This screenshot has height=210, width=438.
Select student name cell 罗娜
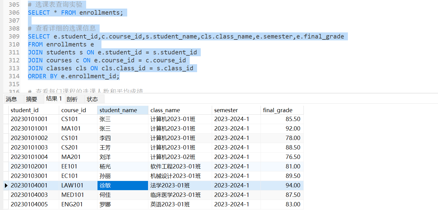pyautogui.click(x=123, y=204)
